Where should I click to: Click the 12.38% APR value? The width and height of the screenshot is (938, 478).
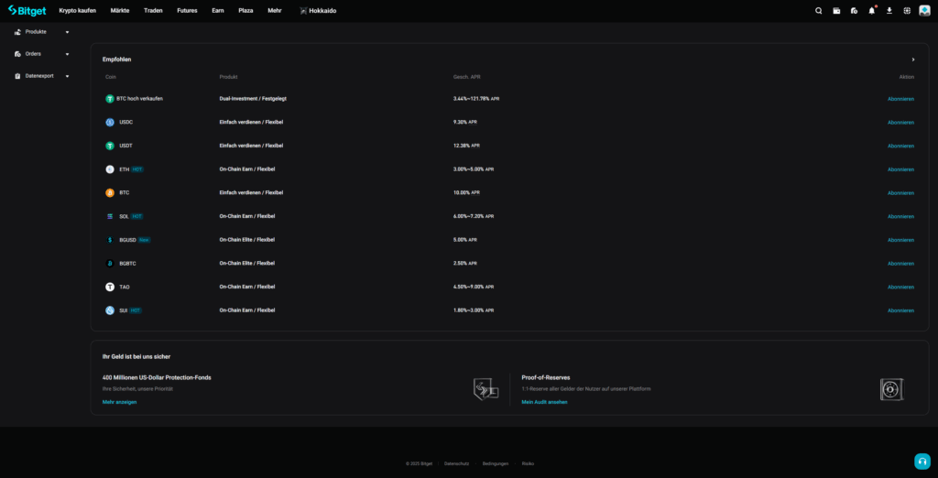(x=466, y=146)
